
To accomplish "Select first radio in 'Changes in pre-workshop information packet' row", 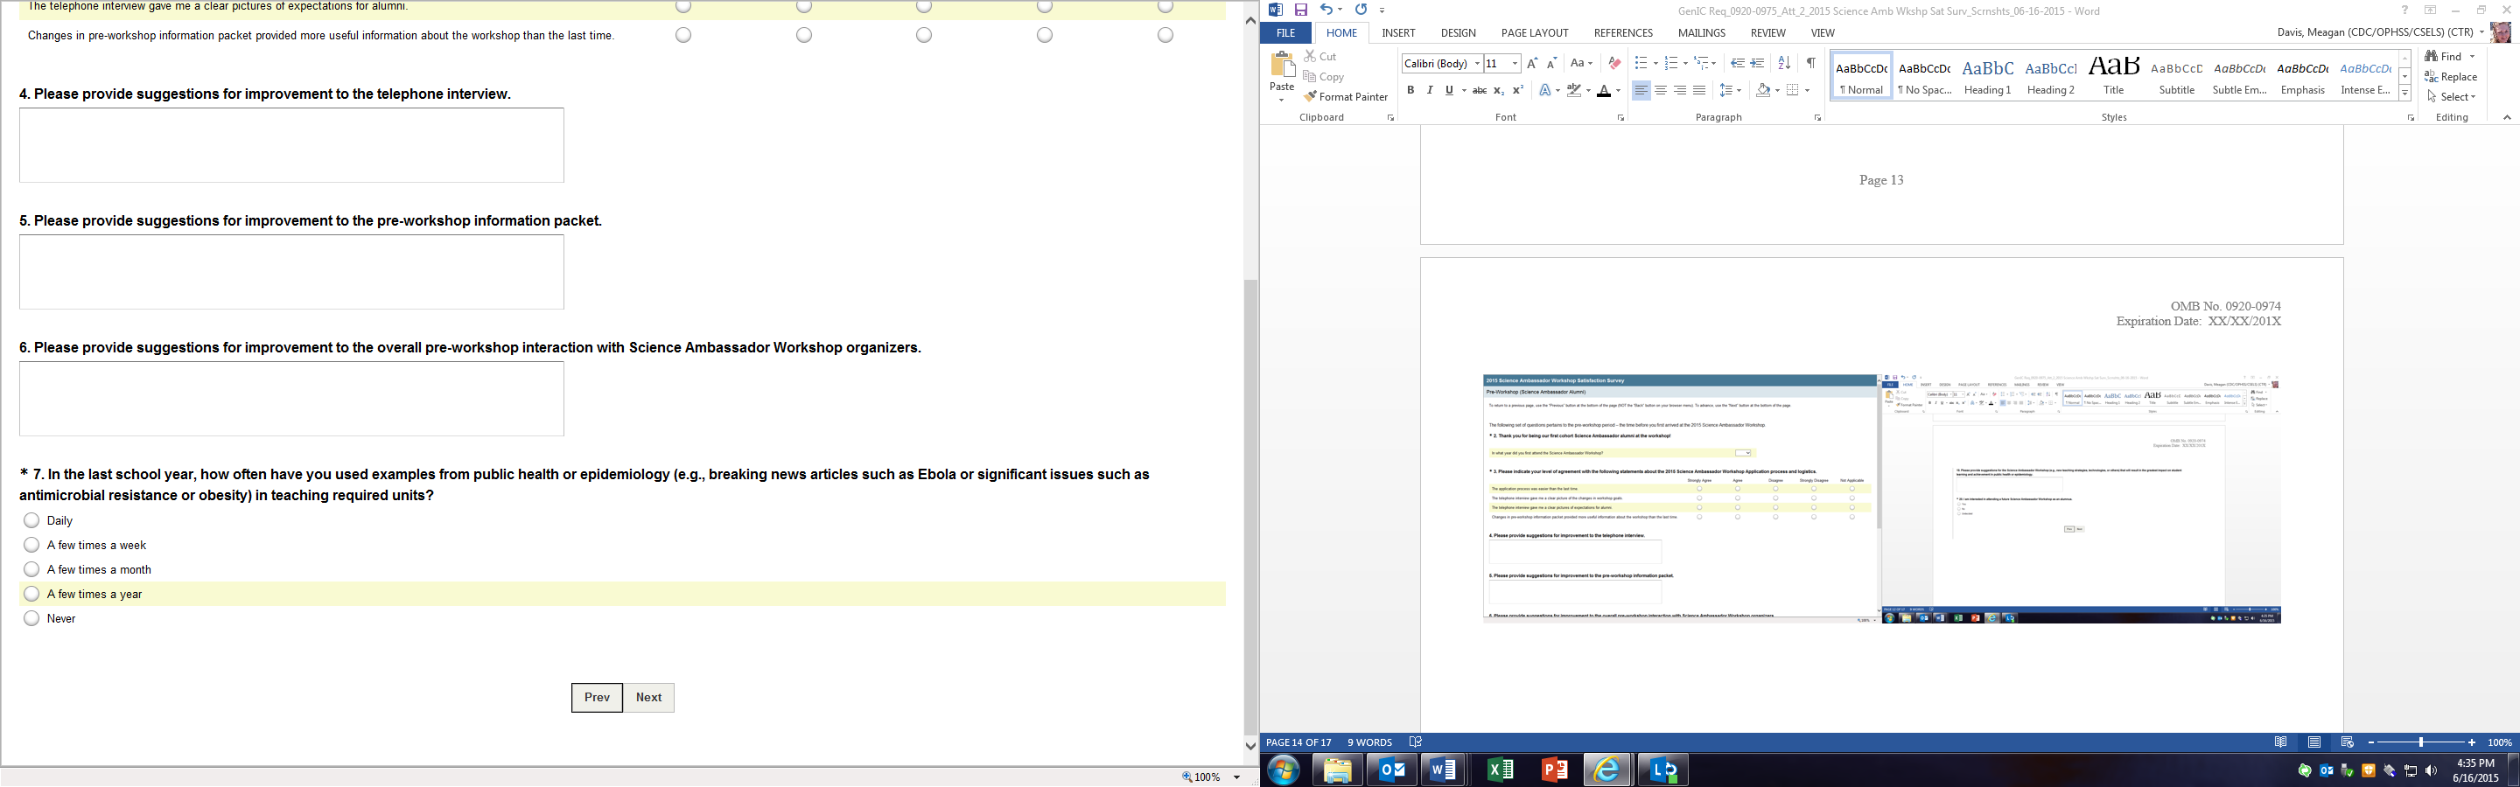I will [682, 35].
